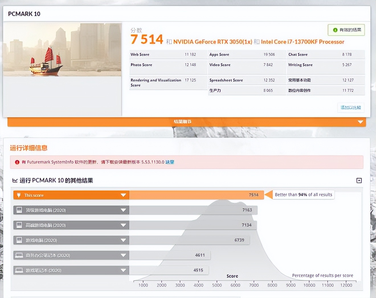Expand the dropdown arrow in the 7163 row
Image resolution: width=376 pixels, height=298 pixels.
pos(123,210)
